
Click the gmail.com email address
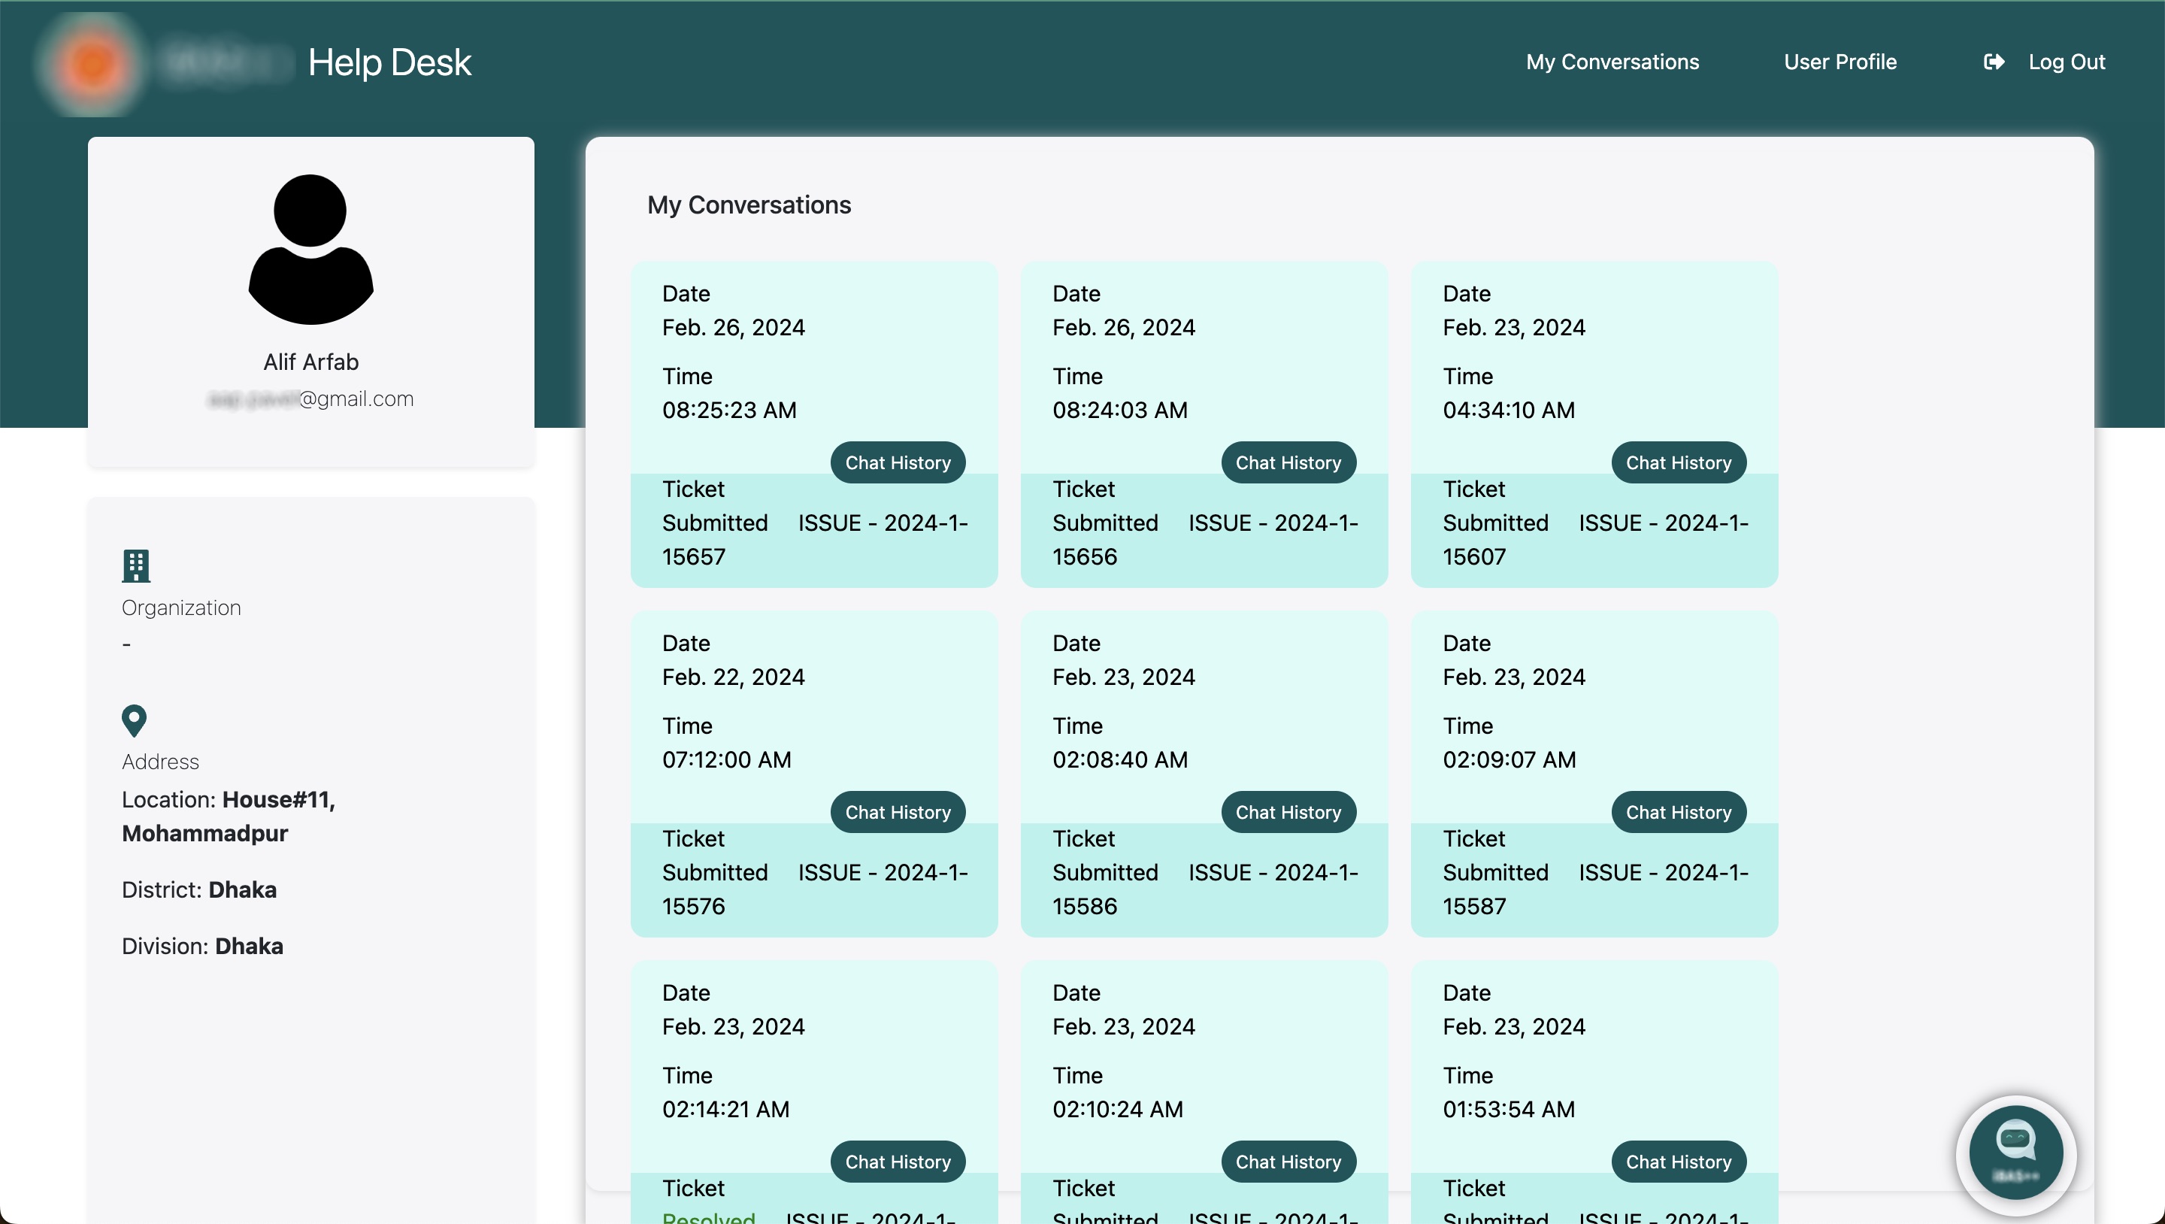coord(311,398)
